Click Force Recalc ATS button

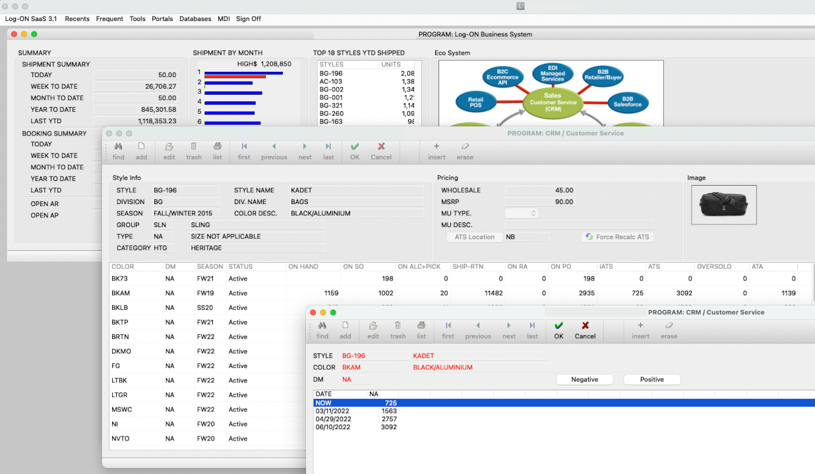618,237
